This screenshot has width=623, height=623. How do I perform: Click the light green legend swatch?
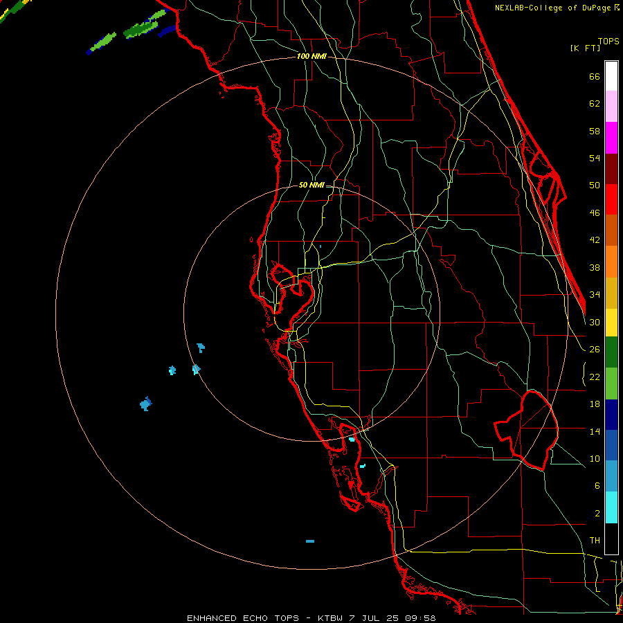pos(611,383)
